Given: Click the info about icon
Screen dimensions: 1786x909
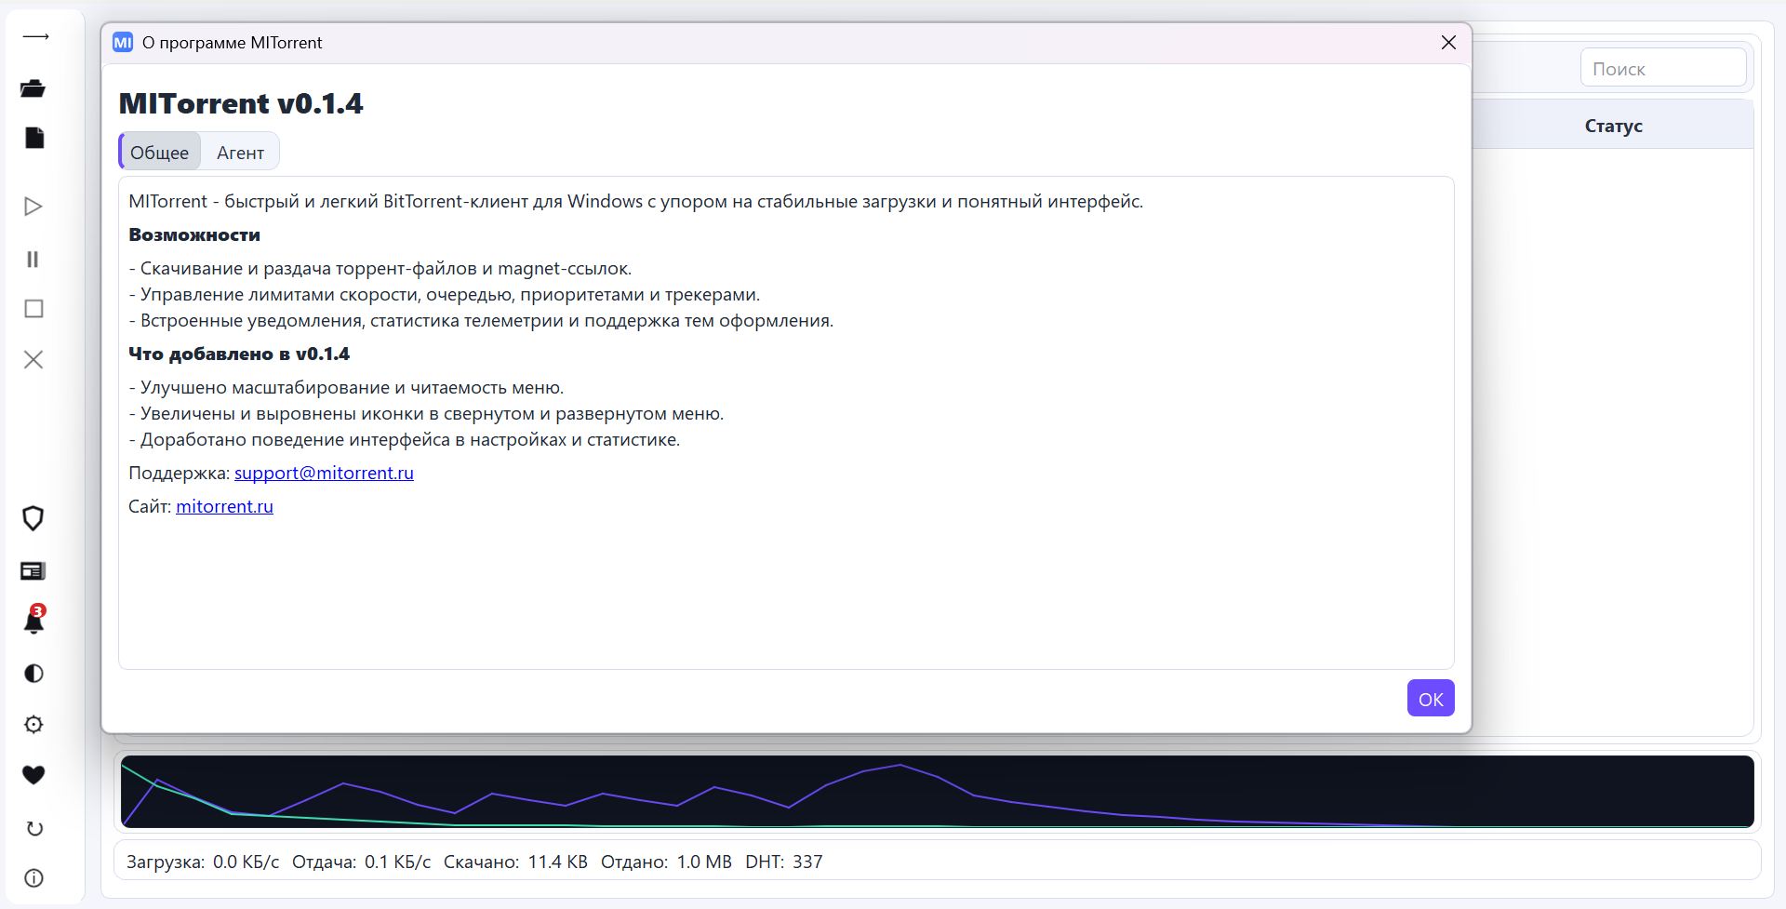Looking at the screenshot, I should tap(33, 878).
